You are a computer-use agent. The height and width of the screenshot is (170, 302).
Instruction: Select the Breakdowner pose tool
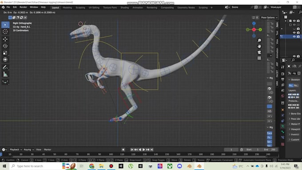5,82
